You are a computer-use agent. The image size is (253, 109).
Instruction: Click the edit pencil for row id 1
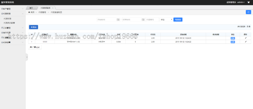(246, 42)
